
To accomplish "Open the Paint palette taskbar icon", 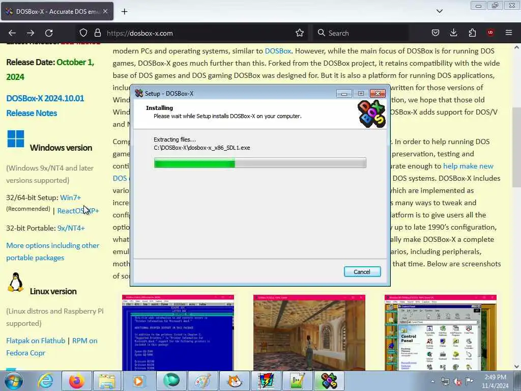I will click(202, 381).
